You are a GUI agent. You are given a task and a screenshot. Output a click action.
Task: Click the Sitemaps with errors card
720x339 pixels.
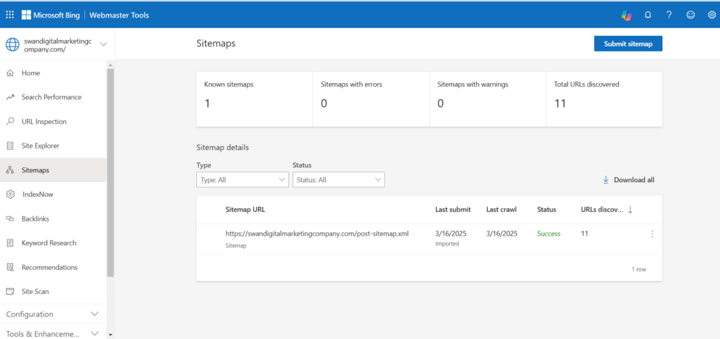tap(371, 98)
